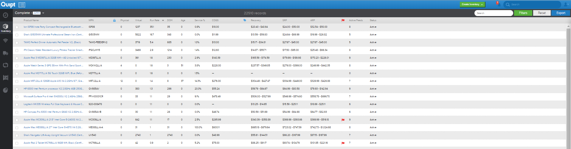Open the pie chart reports icon in sidebar
Viewport: 571px width, 149px height.
6,90
